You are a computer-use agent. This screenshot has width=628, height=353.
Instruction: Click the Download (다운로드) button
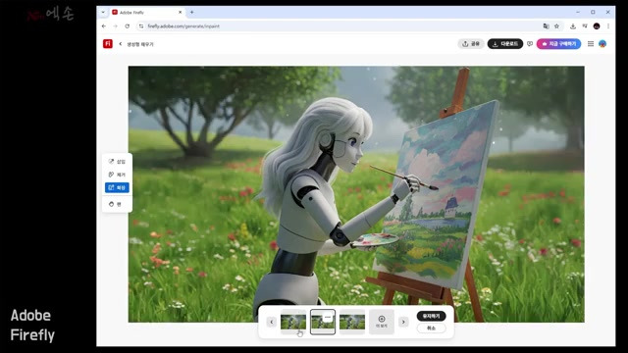pyautogui.click(x=505, y=43)
